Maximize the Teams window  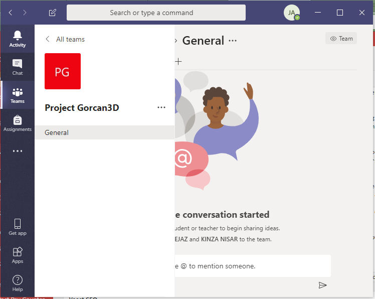[x=340, y=13]
